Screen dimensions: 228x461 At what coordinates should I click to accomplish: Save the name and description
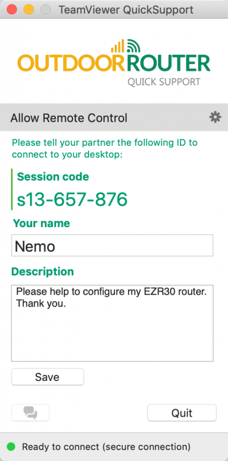pyautogui.click(x=48, y=377)
